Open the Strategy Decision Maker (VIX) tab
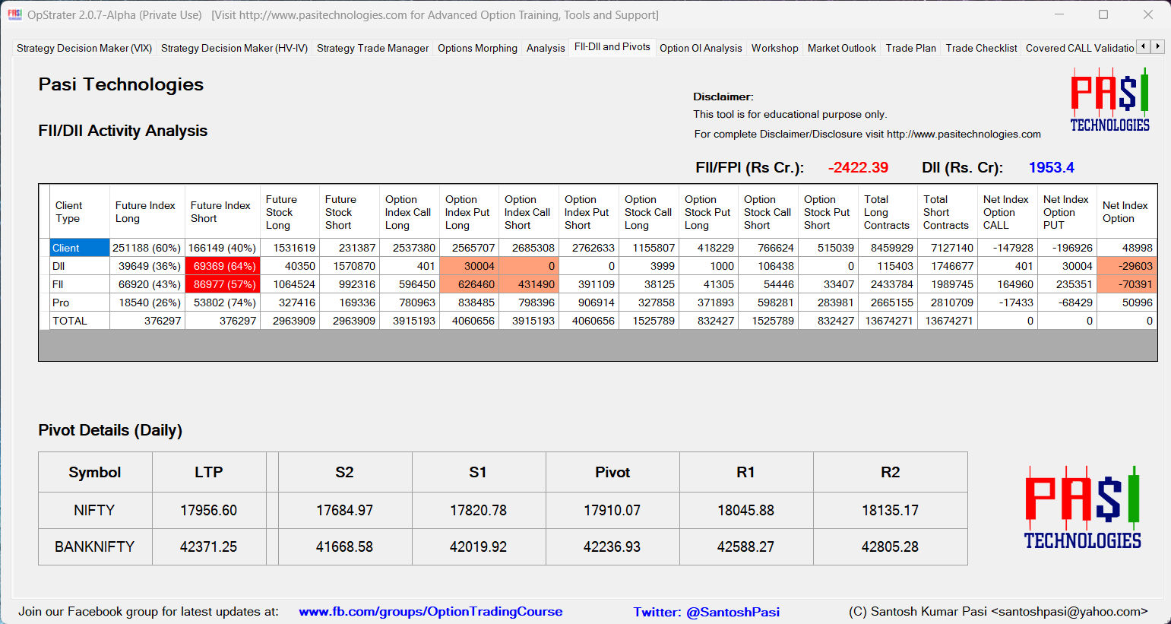This screenshot has width=1171, height=624. (84, 48)
